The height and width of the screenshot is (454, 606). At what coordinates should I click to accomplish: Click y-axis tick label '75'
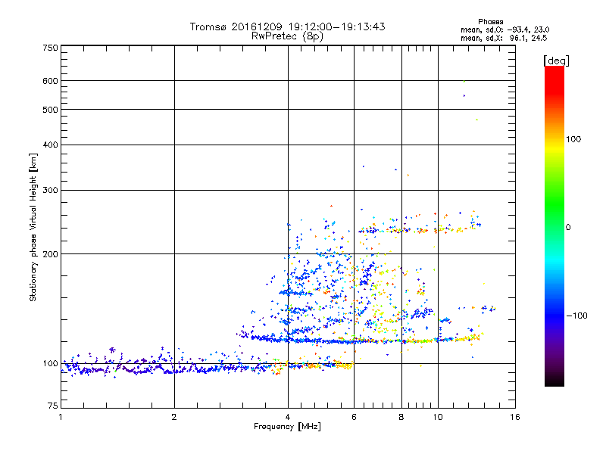[53, 406]
